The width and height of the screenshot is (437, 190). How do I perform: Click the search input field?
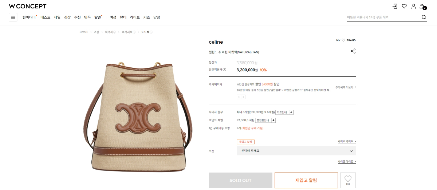383,17
